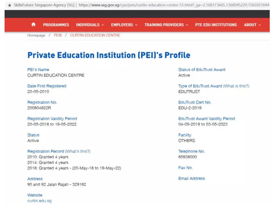Screen dimensions: 277x208
Task: Open the Programmes menu item
Action: [x=56, y=25]
